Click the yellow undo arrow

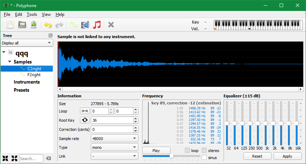pyautogui.click(x=48, y=25)
